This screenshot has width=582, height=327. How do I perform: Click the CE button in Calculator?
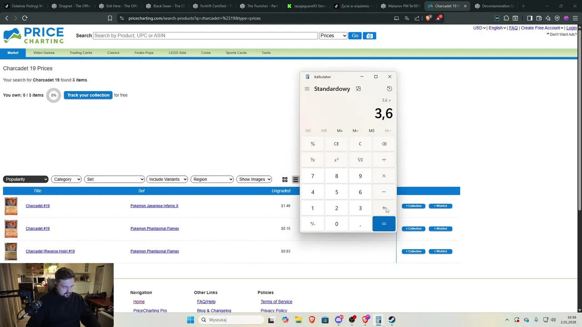(x=336, y=144)
